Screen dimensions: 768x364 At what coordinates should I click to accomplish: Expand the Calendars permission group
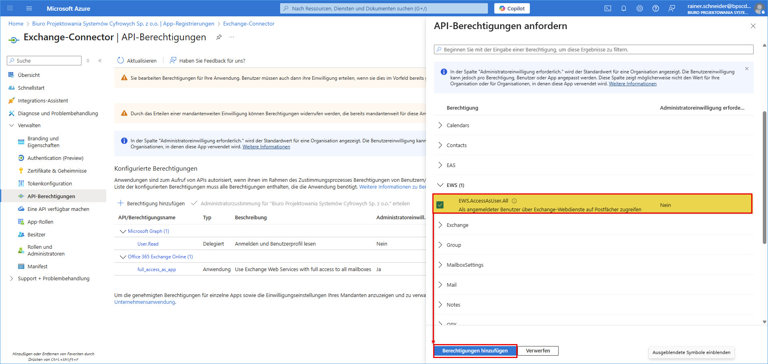click(x=440, y=125)
